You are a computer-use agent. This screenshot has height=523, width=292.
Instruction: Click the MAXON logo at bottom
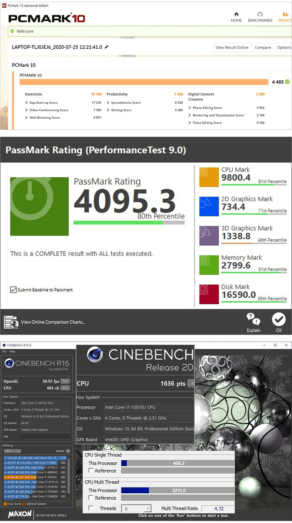tap(20, 515)
